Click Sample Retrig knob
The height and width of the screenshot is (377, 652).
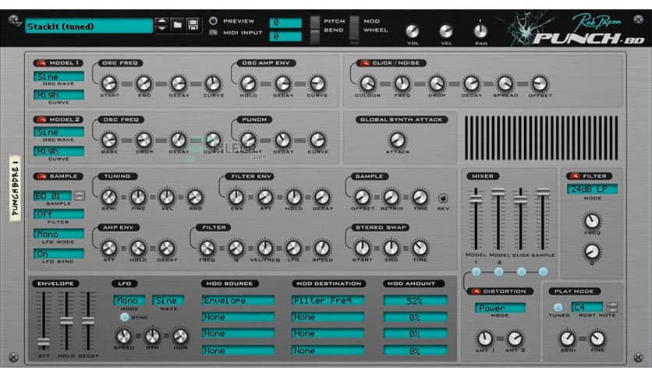392,197
